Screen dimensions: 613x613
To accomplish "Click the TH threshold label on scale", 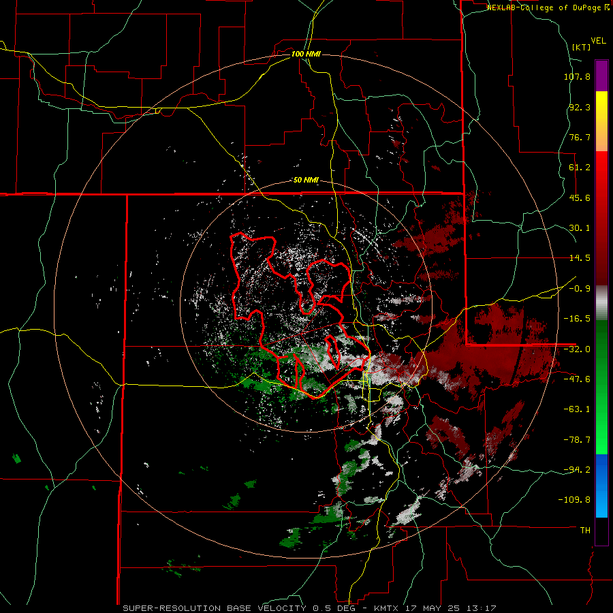I will click(x=585, y=531).
